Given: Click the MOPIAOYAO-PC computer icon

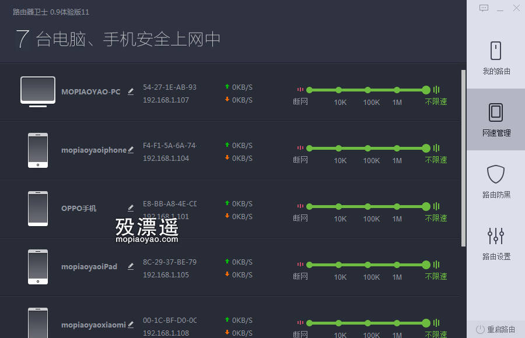Looking at the screenshot, I should tap(38, 91).
